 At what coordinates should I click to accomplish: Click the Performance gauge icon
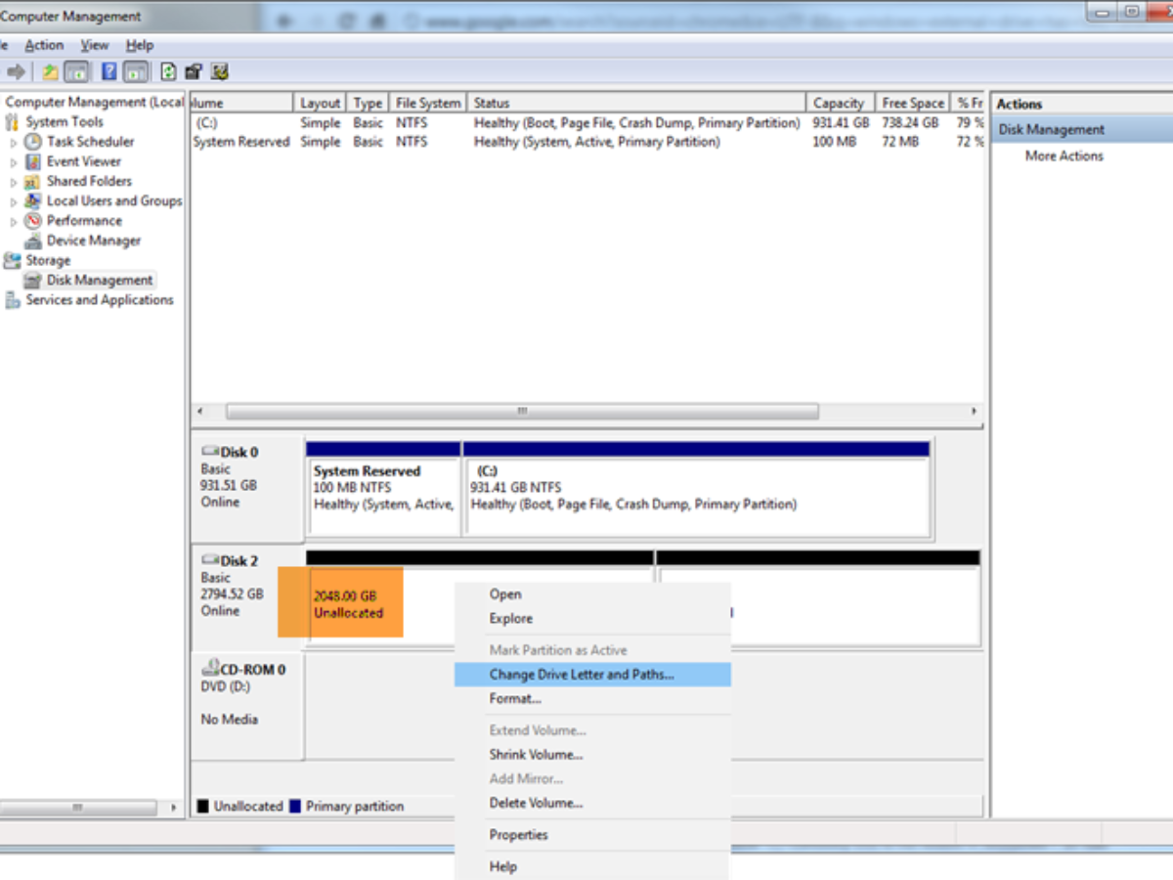[33, 220]
